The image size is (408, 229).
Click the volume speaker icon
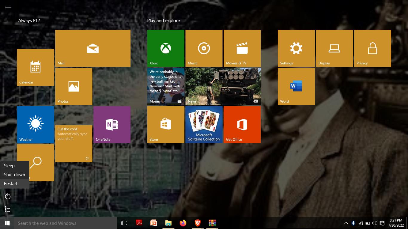click(x=375, y=223)
